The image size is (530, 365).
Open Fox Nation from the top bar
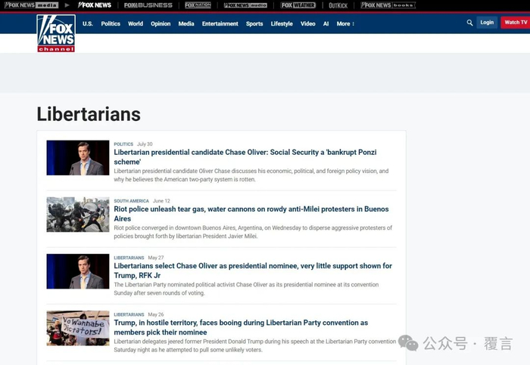coord(198,5)
